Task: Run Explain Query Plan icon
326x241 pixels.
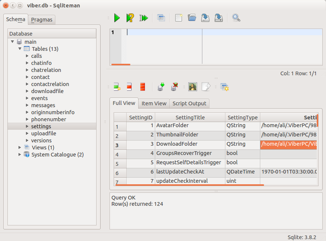Action: [x=130, y=18]
